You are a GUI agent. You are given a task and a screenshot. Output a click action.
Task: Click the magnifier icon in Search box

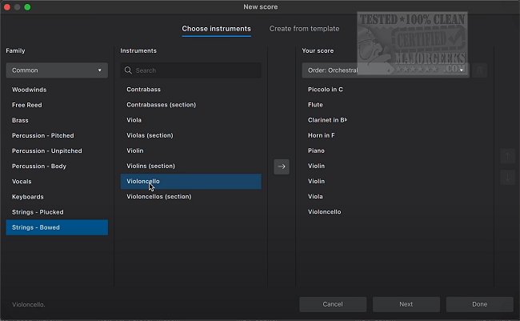click(130, 70)
